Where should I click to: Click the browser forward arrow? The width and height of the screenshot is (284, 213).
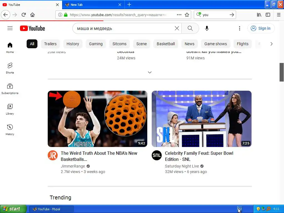coord(15,15)
